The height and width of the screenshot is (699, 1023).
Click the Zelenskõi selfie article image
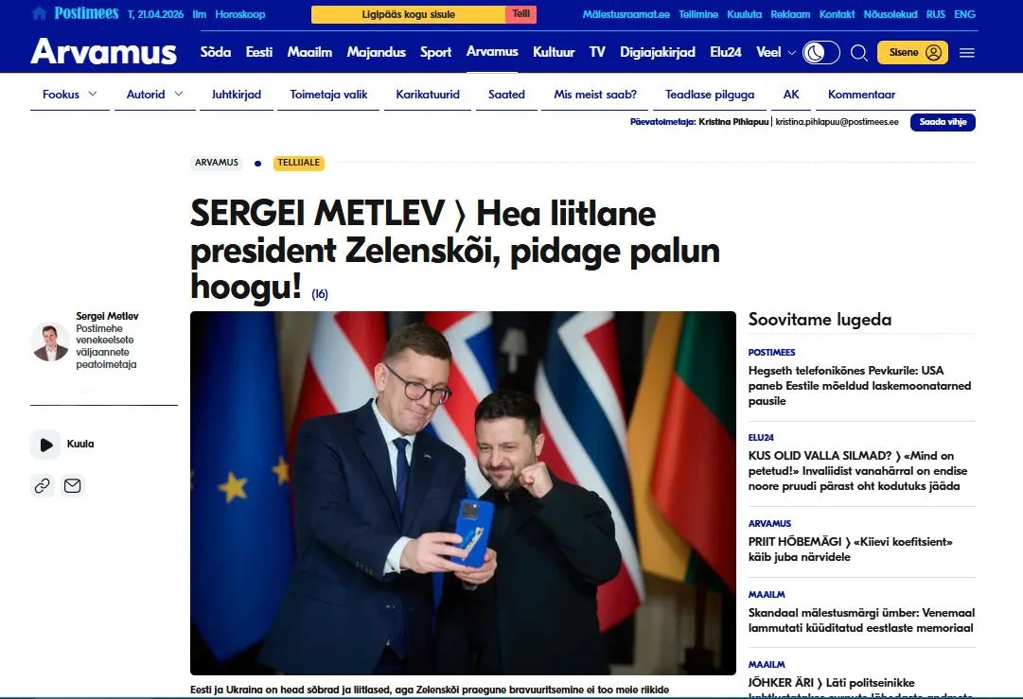(463, 493)
